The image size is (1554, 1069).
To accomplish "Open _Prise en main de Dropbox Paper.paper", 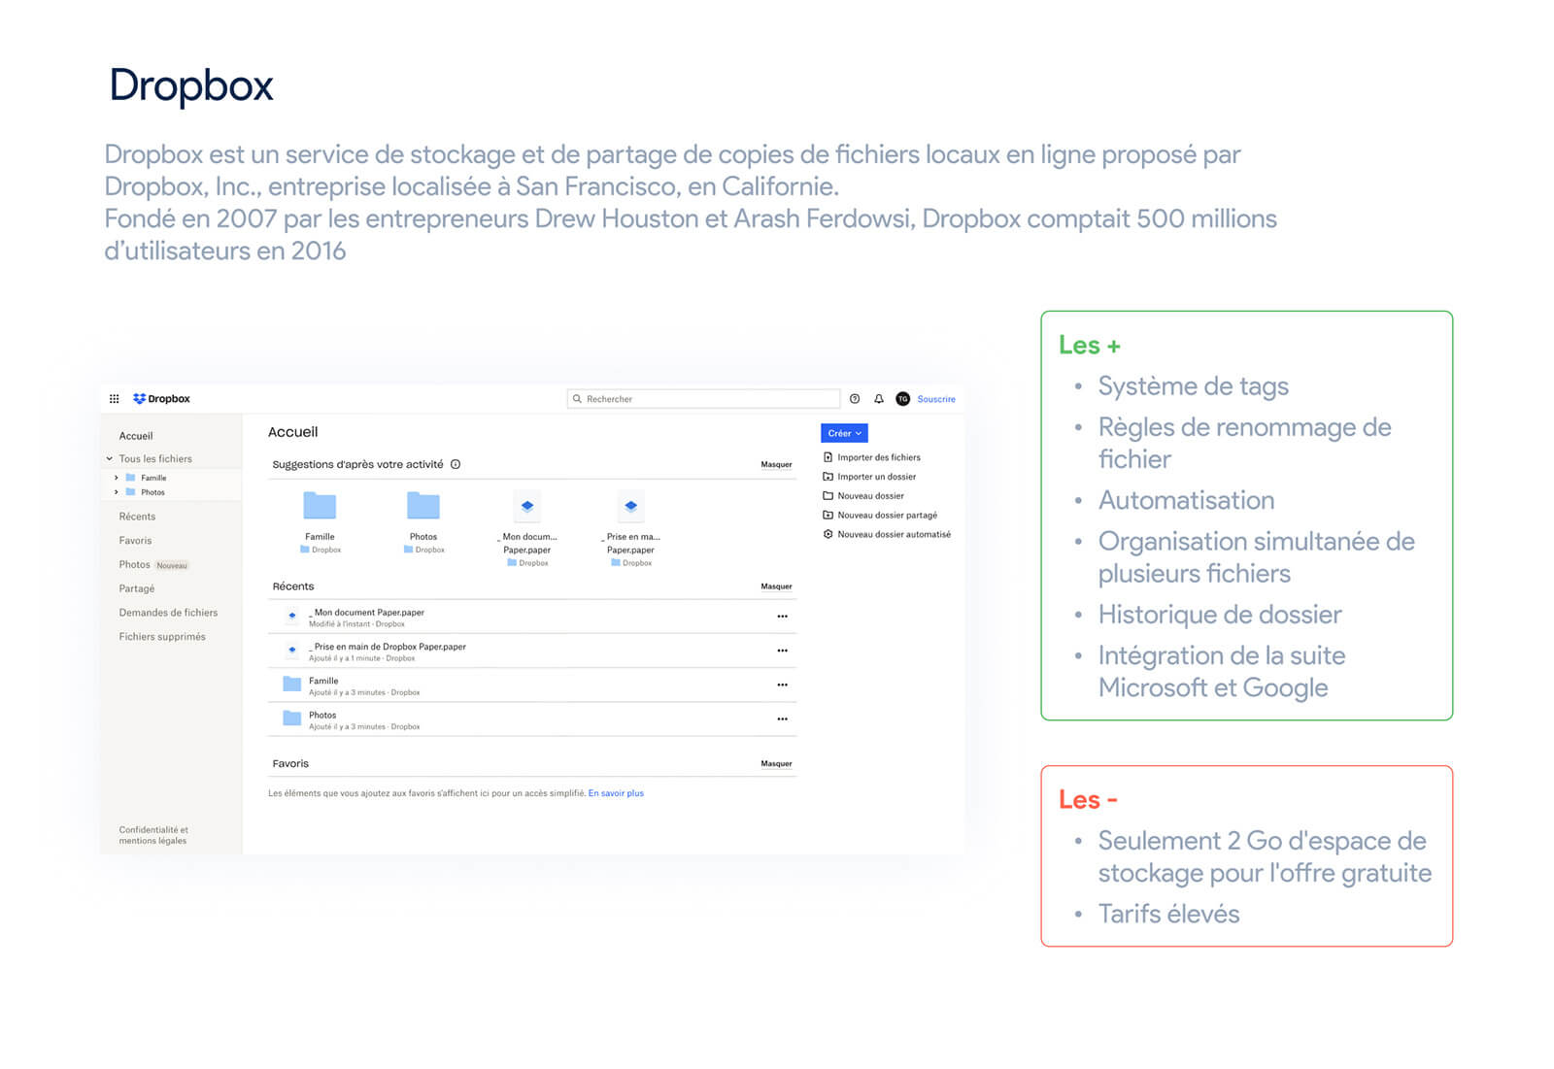I will [531, 651].
